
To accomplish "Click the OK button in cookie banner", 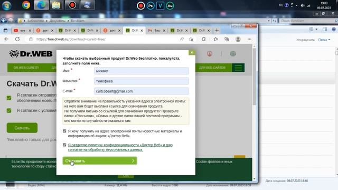I will pos(126,176).
